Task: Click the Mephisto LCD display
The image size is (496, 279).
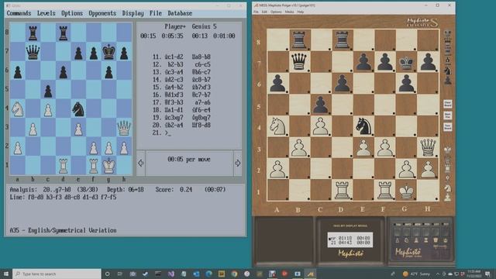Action: (350, 240)
